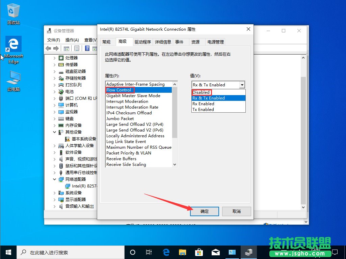
Task: Open the 查看(V) menu in Device Manager
Action: click(90, 40)
